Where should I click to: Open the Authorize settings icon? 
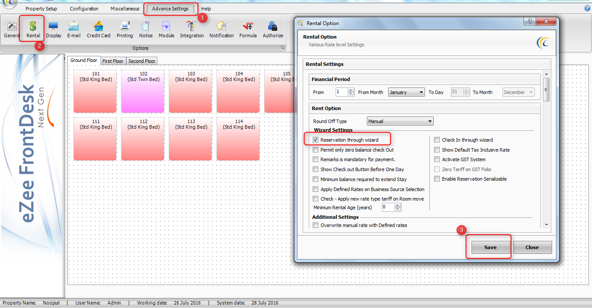pos(273,29)
